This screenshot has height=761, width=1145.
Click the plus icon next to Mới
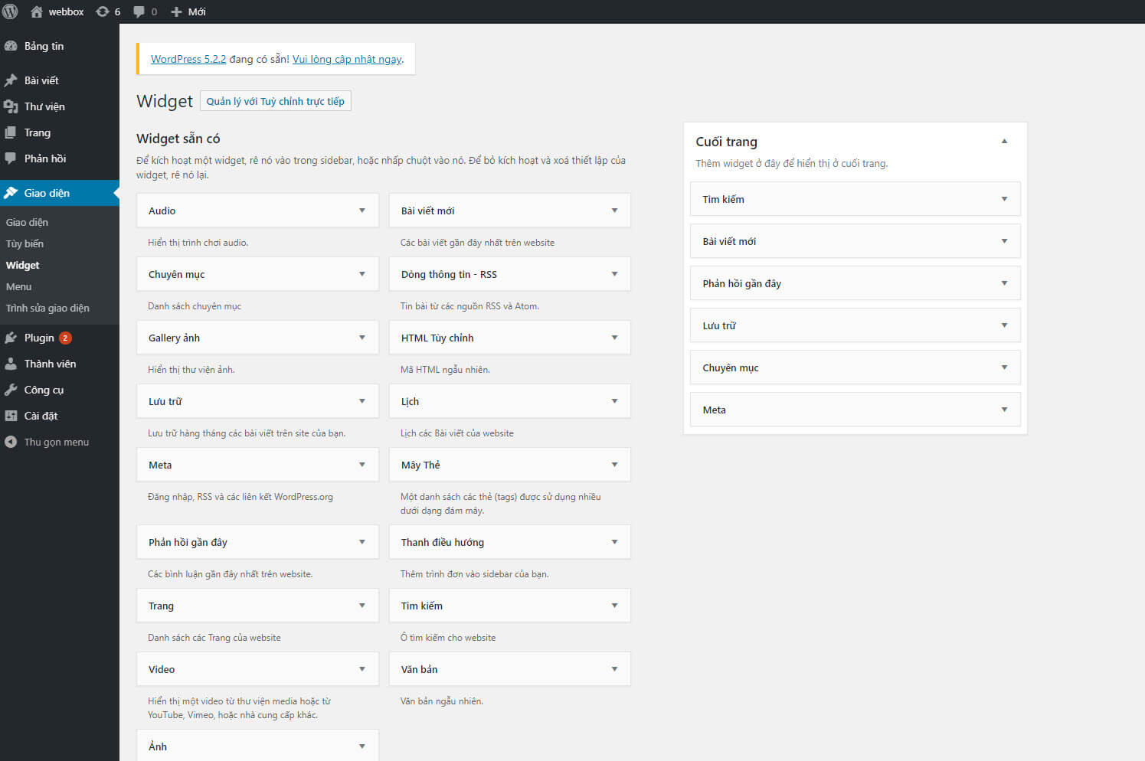coord(176,11)
